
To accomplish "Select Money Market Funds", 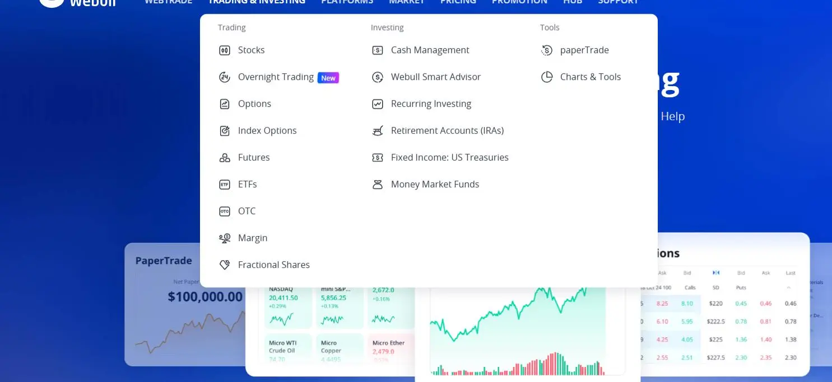I will coord(435,185).
